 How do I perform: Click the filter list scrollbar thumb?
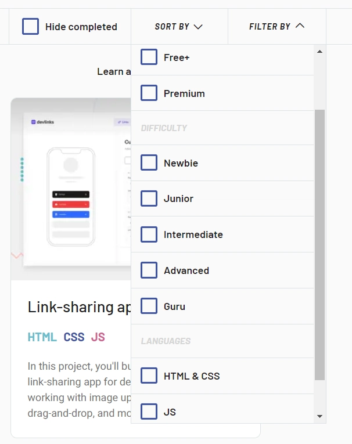pos(319,245)
